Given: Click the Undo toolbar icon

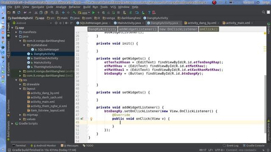Looking at the screenshot, I should 25,13.
